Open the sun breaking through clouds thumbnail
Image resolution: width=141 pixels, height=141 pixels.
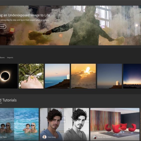coord(83,76)
